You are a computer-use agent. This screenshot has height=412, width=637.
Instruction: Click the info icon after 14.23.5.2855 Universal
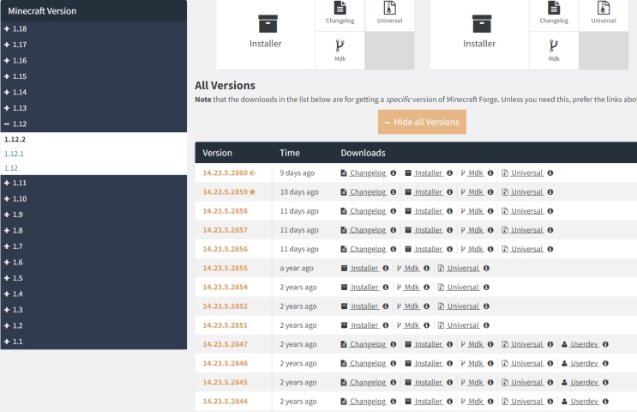coord(486,269)
